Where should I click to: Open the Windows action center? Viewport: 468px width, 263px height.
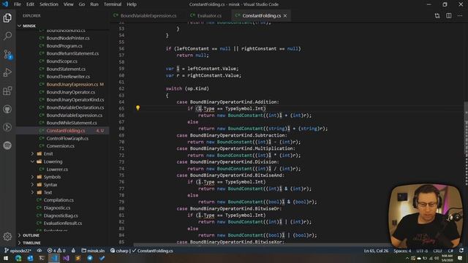[460, 258]
